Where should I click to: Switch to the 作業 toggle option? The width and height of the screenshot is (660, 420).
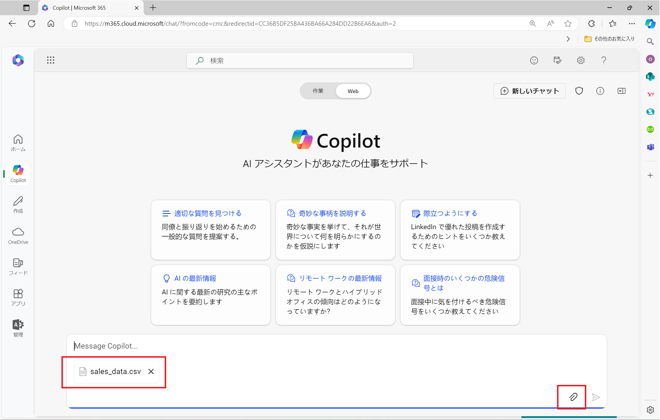coord(318,91)
